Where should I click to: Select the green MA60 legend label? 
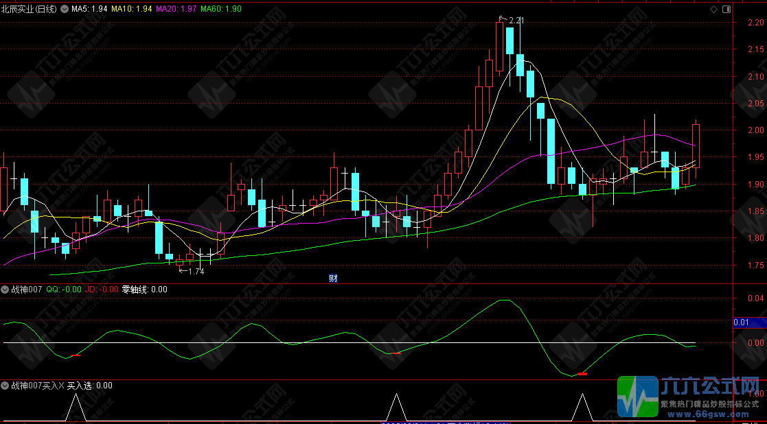point(220,10)
